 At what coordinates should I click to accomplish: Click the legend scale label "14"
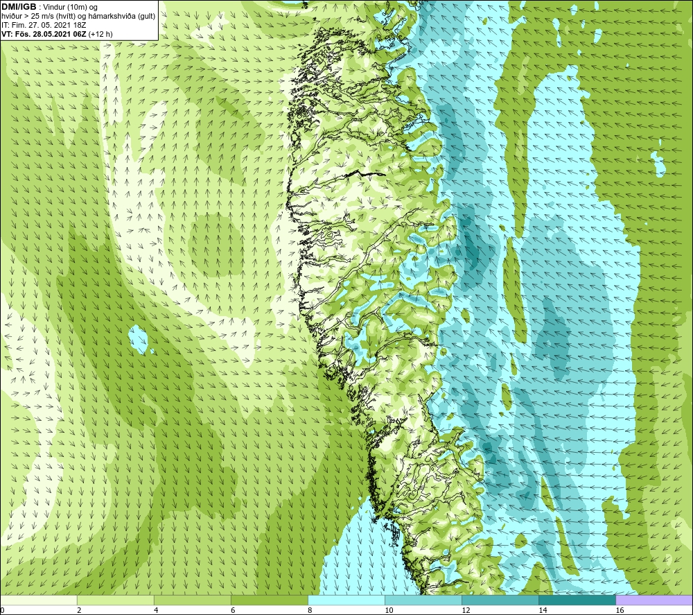pyautogui.click(x=543, y=611)
